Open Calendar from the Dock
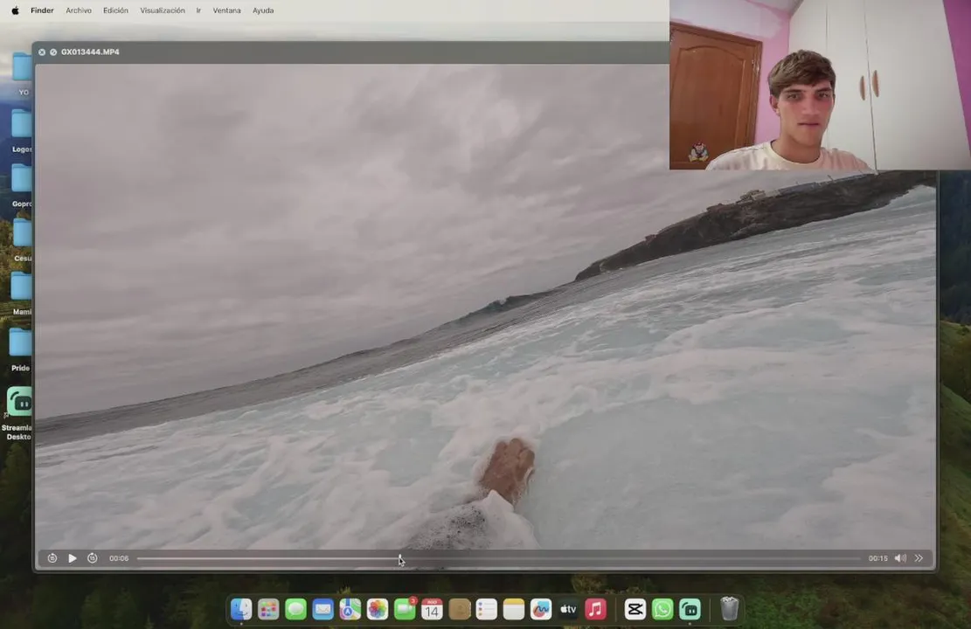Screen dimensions: 971x629 [x=433, y=609]
